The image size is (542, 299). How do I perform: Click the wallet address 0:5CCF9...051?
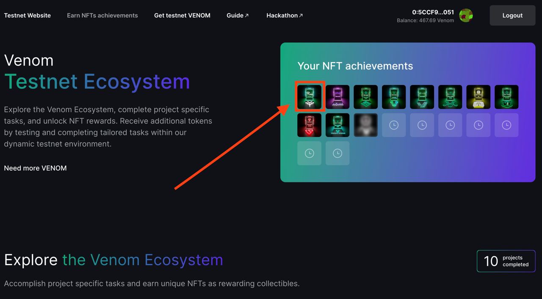pyautogui.click(x=433, y=12)
